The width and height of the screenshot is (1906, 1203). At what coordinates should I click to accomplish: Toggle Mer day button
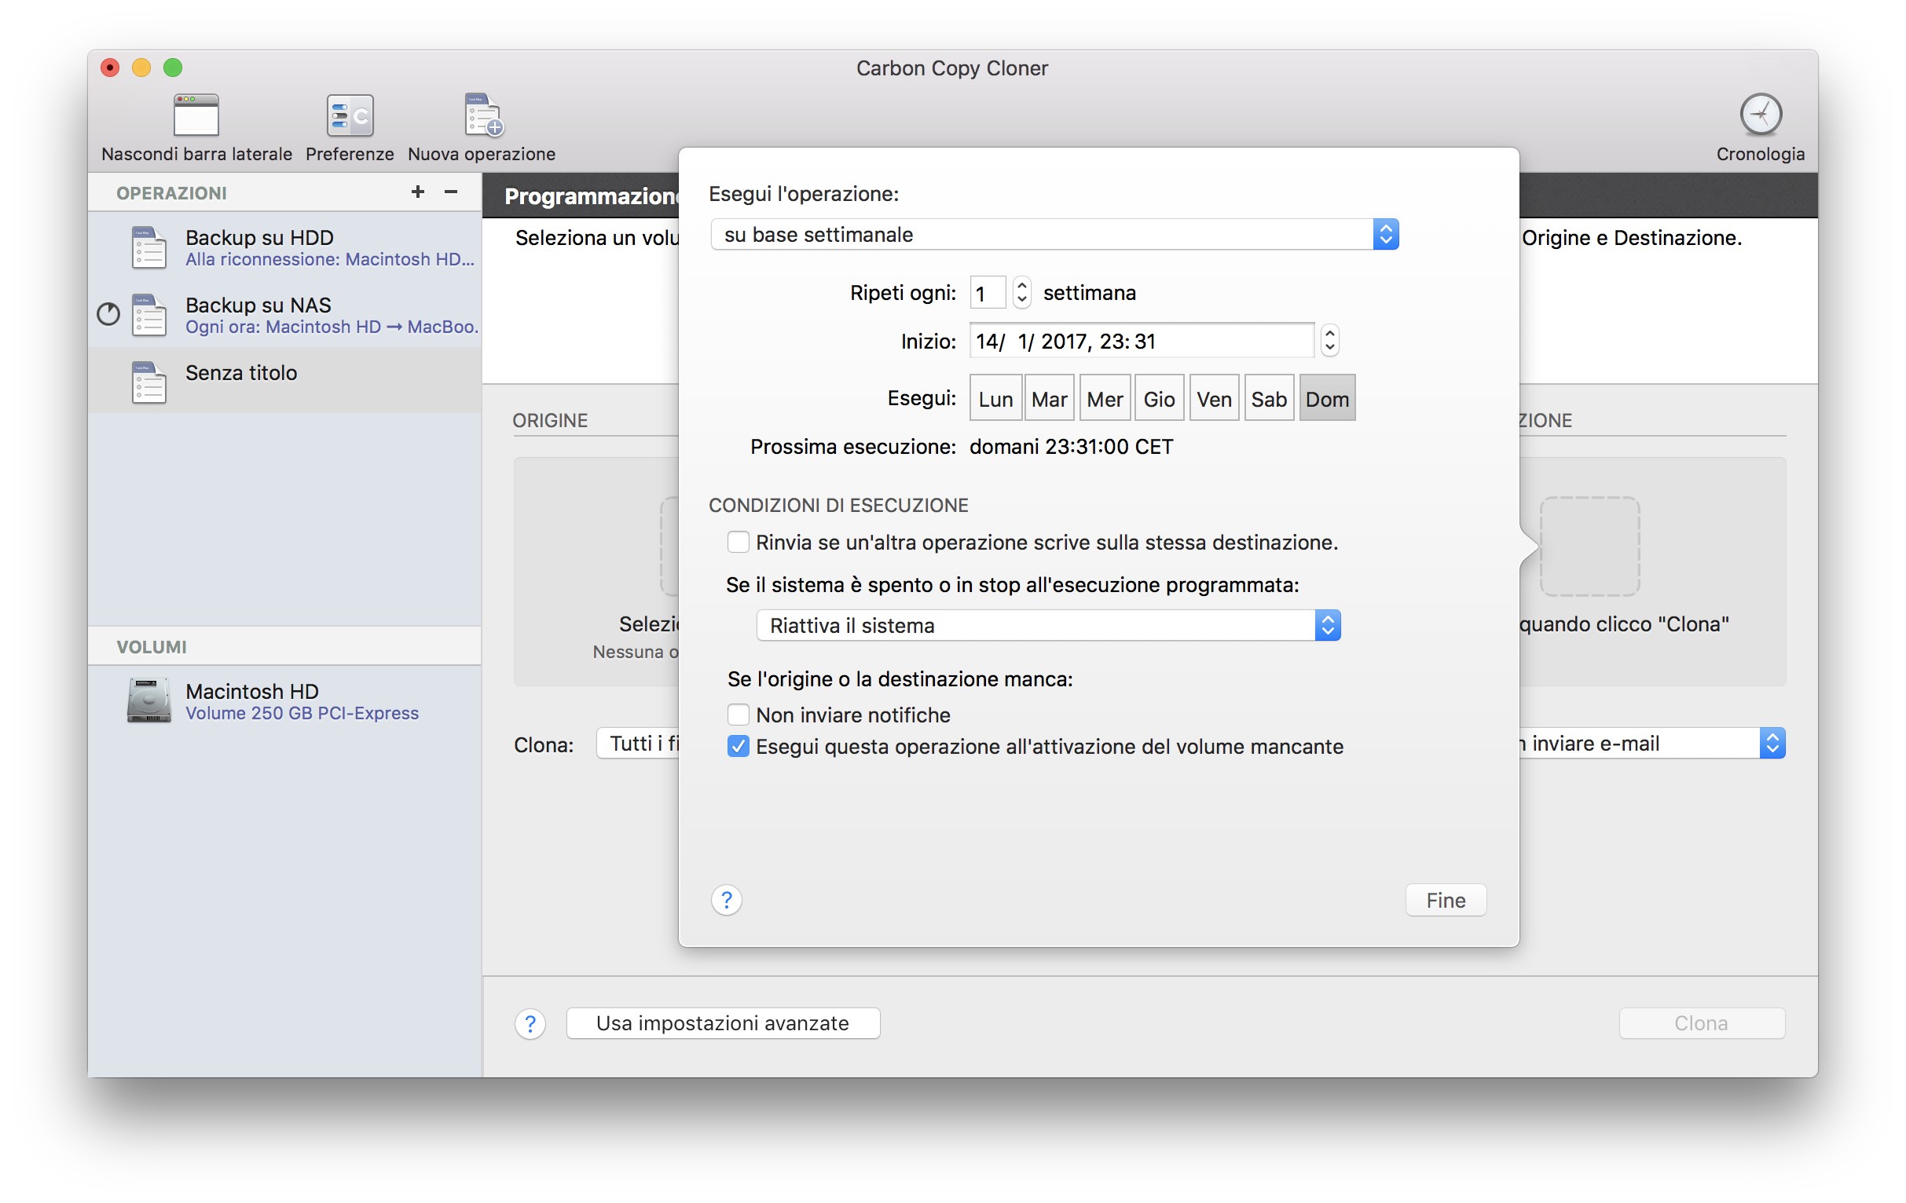pyautogui.click(x=1104, y=399)
